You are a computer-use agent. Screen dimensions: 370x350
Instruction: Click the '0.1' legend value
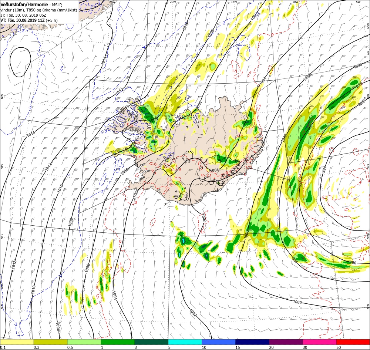(3, 347)
